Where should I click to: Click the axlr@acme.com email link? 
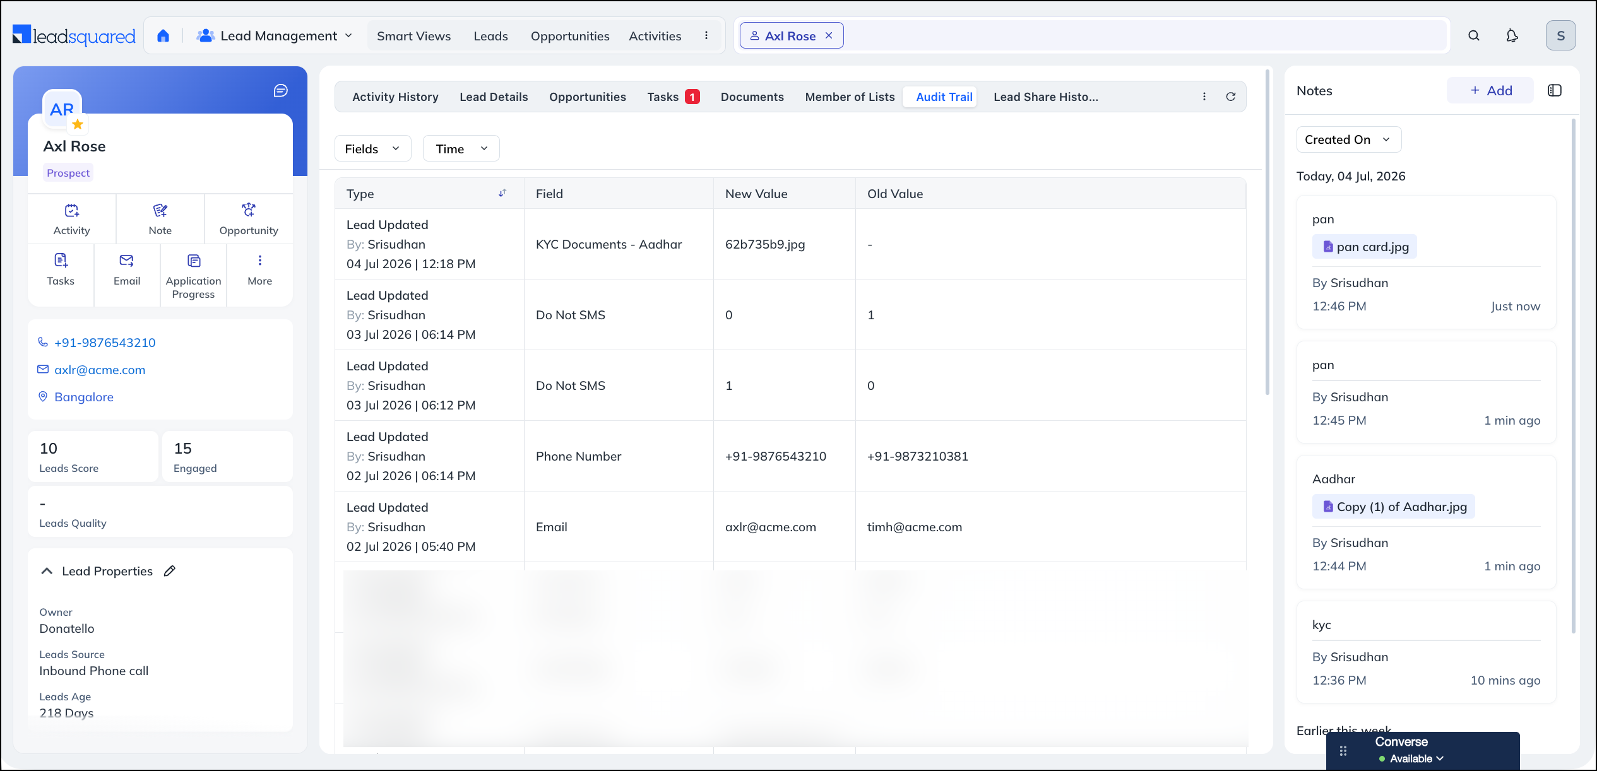click(x=100, y=370)
